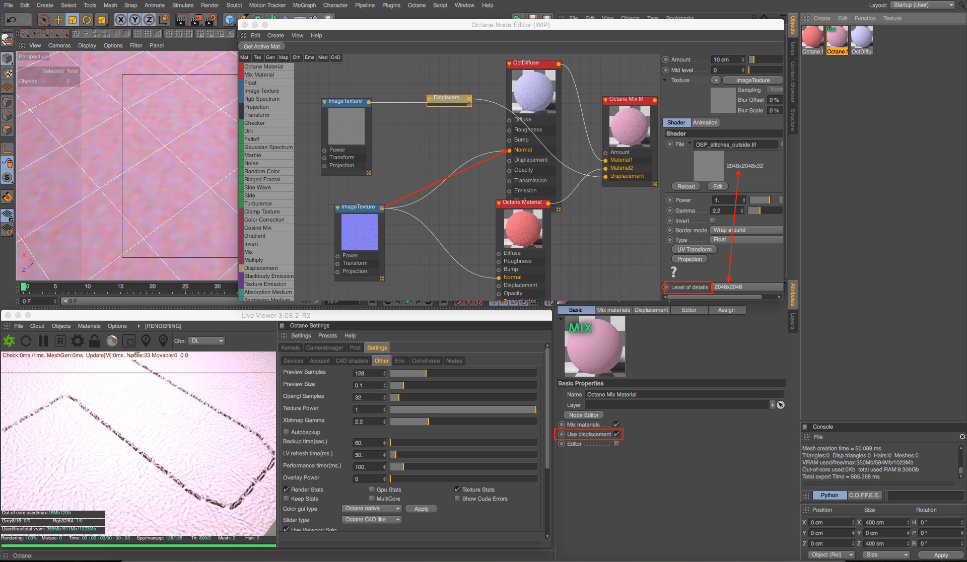Open the Chn DL channel dropdown
Image resolution: width=967 pixels, height=562 pixels.
tap(206, 341)
